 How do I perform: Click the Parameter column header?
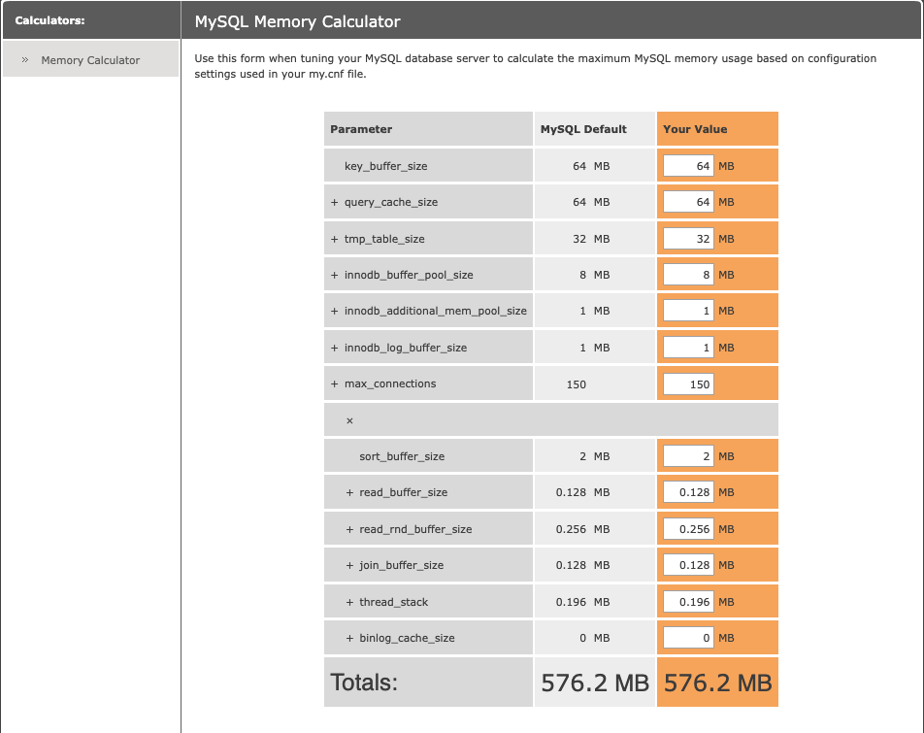[x=361, y=129]
